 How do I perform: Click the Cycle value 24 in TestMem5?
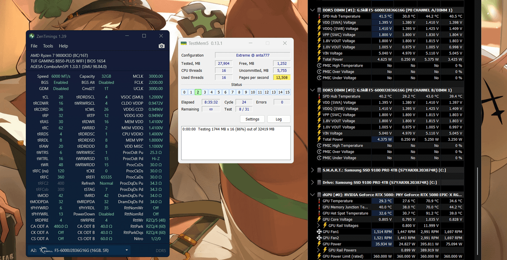[244, 102]
